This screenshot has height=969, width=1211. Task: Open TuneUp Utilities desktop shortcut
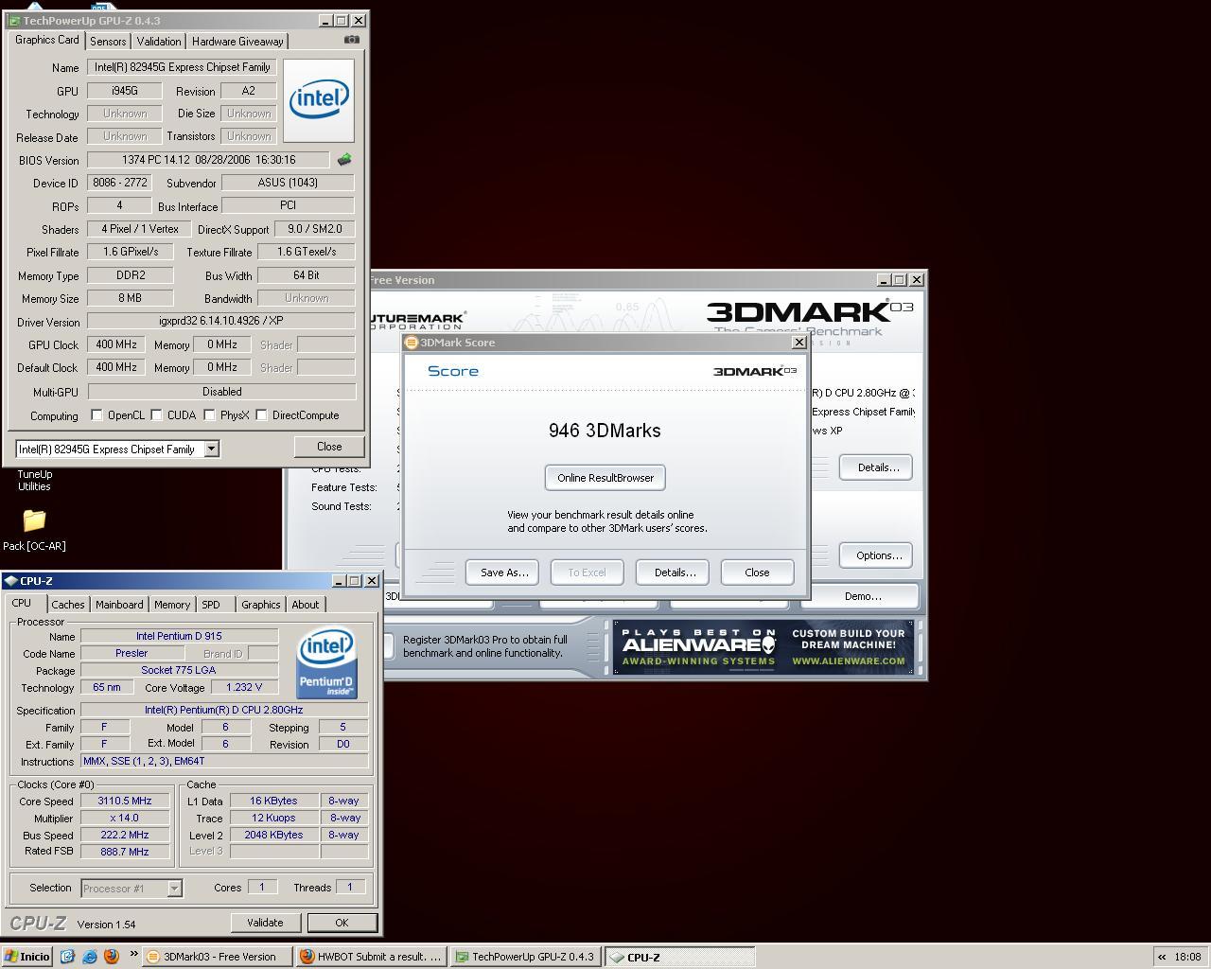[34, 480]
